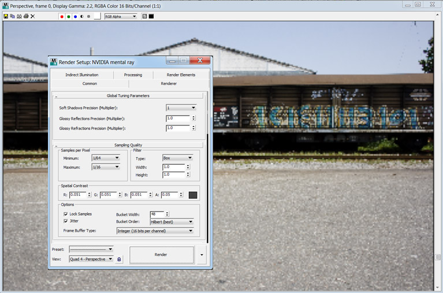This screenshot has height=293, width=443.
Task: Switch to the Indirect Illumination tab
Action: (x=82, y=75)
